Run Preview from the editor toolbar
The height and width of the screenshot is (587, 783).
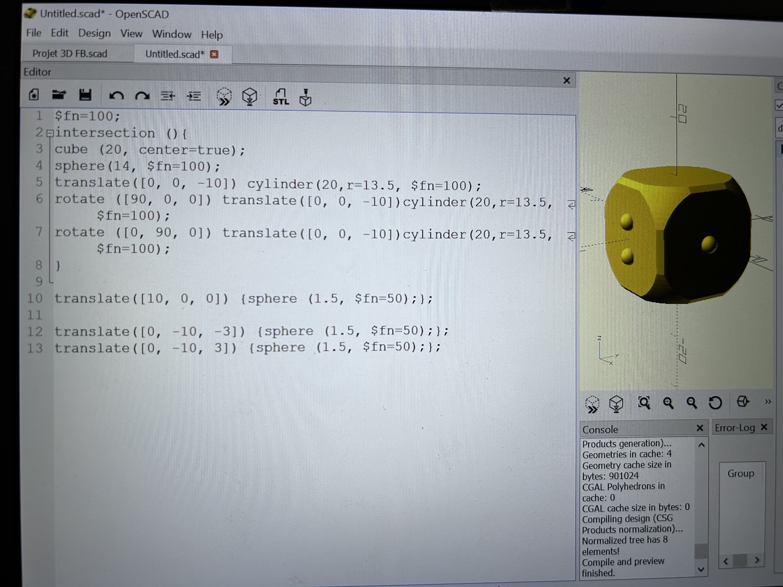[224, 96]
